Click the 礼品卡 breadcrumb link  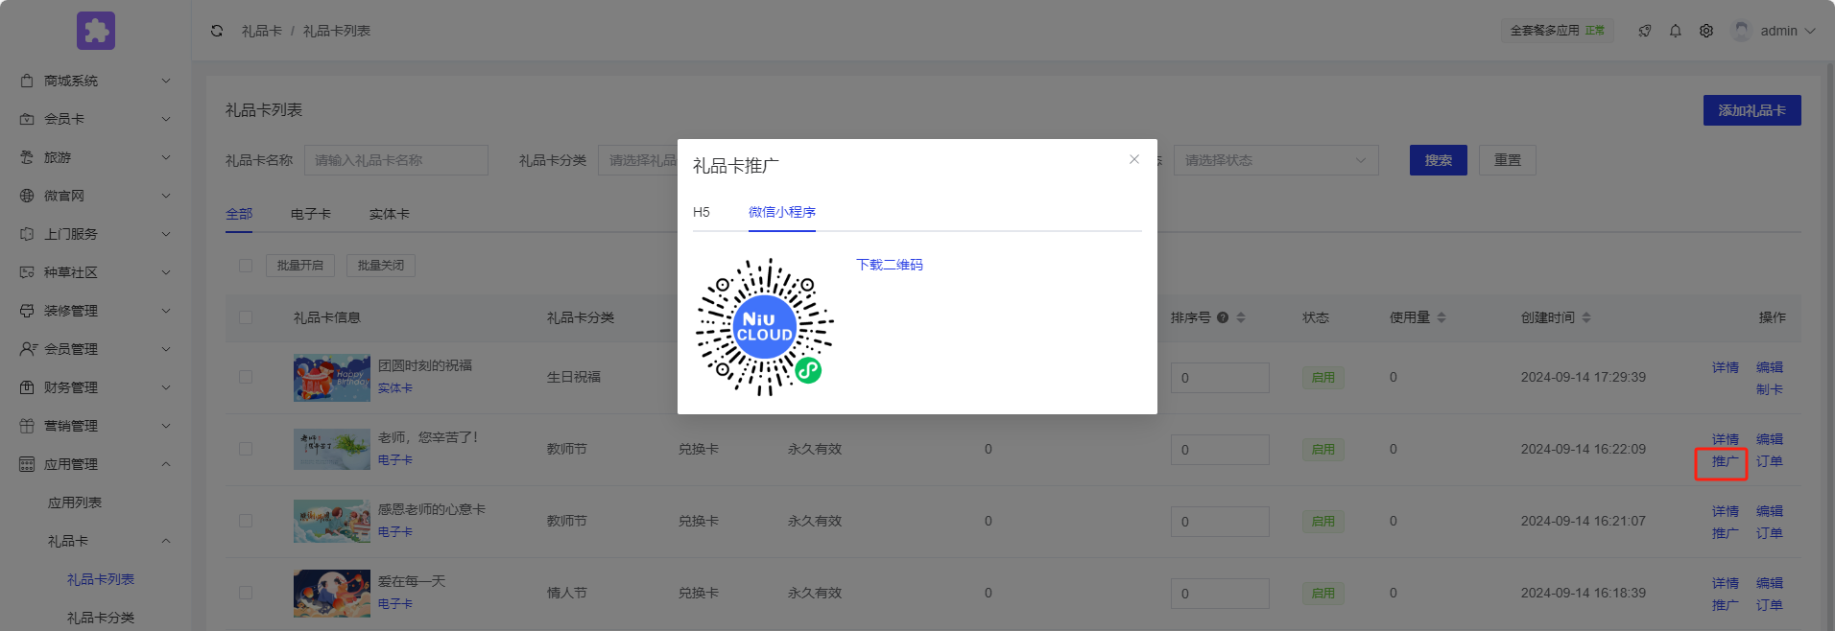[x=262, y=31]
